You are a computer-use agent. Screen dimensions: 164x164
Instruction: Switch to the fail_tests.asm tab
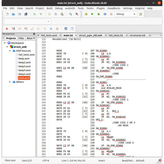[x=49, y=35]
